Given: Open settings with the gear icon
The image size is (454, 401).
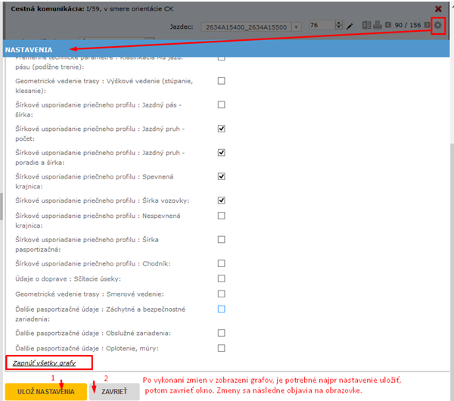Looking at the screenshot, I should [x=437, y=26].
